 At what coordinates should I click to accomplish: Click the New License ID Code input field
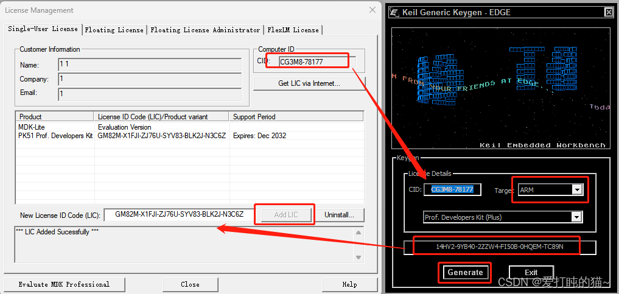tap(179, 215)
